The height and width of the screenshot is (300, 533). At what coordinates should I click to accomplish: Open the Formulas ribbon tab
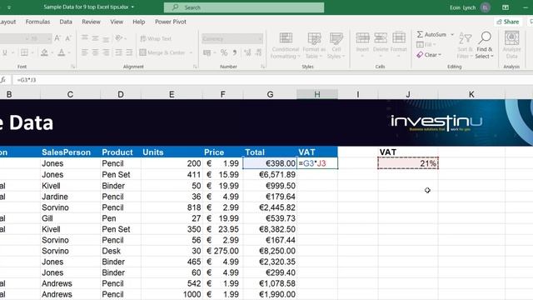tap(37, 22)
